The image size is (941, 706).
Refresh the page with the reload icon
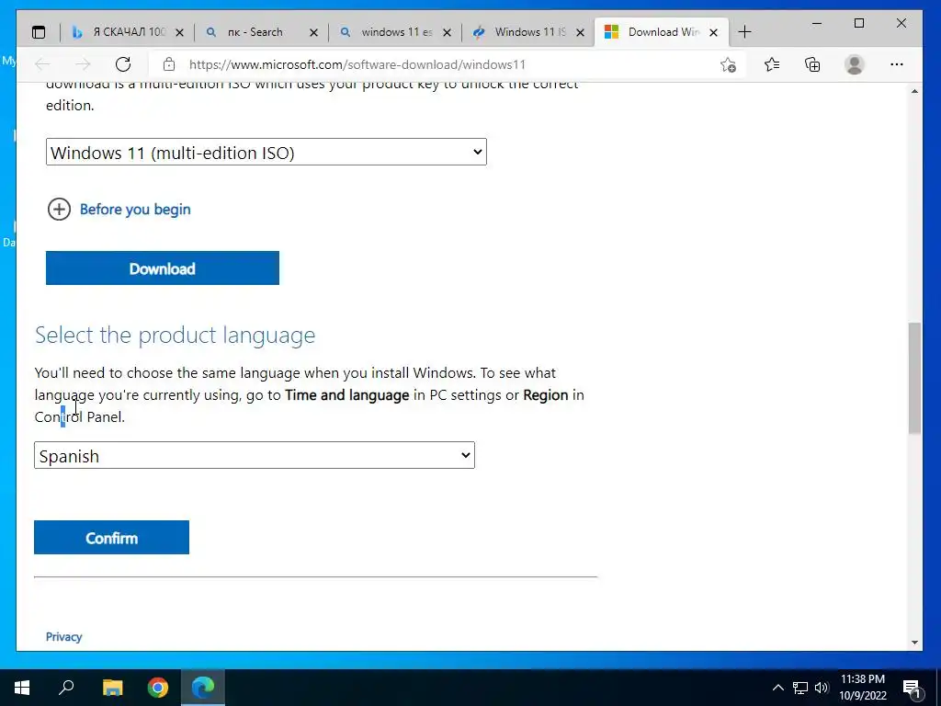pos(123,64)
